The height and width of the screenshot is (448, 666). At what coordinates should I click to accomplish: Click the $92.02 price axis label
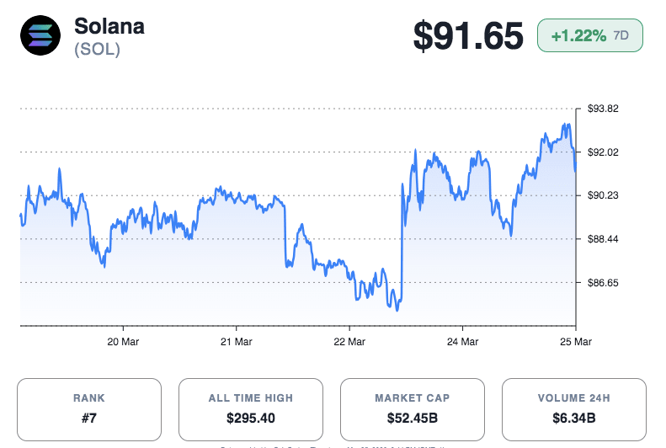602,152
